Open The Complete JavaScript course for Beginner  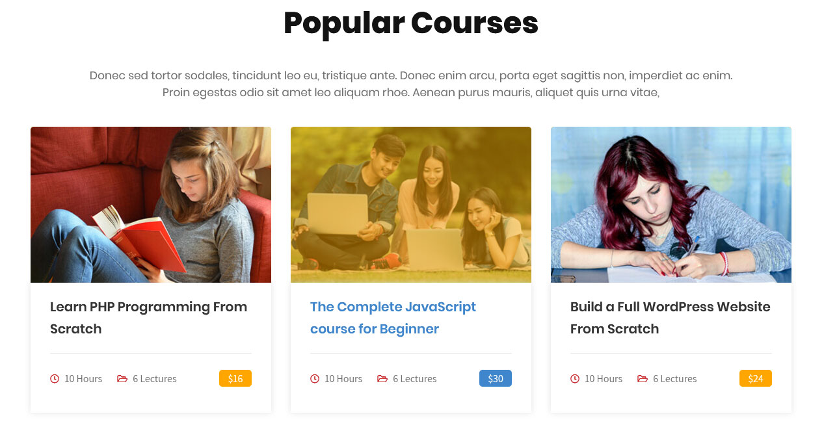[393, 318]
